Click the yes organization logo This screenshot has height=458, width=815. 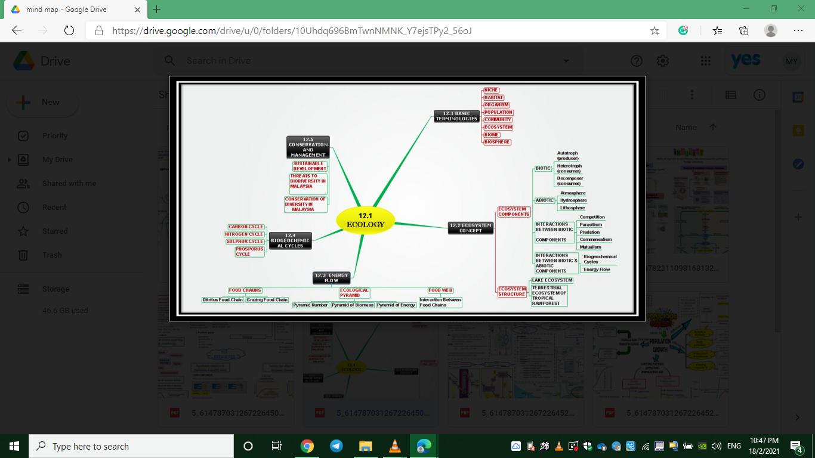tap(745, 61)
